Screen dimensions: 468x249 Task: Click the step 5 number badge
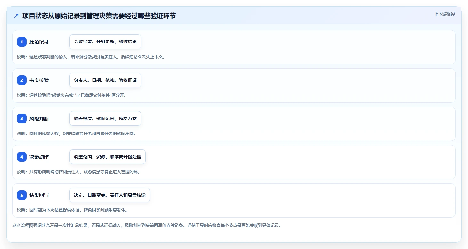click(x=22, y=195)
